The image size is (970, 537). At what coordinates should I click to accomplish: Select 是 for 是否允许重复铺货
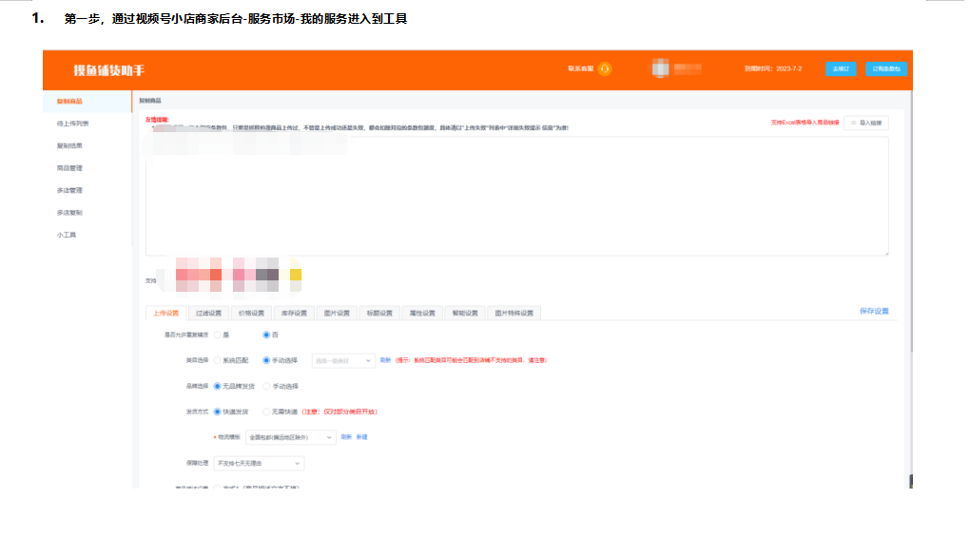tap(218, 336)
